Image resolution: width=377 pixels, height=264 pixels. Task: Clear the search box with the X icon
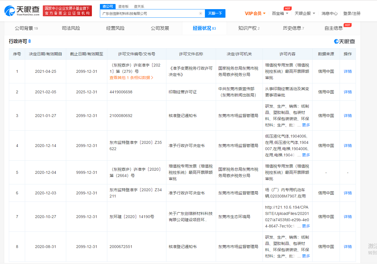click(x=201, y=13)
